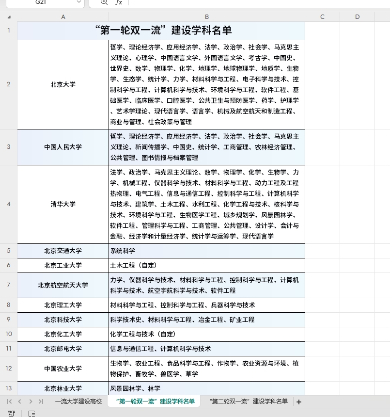Screen dimensions: 390x417
Task: Click the 北京邮电大学 cell in column A
Action: [x=63, y=348]
